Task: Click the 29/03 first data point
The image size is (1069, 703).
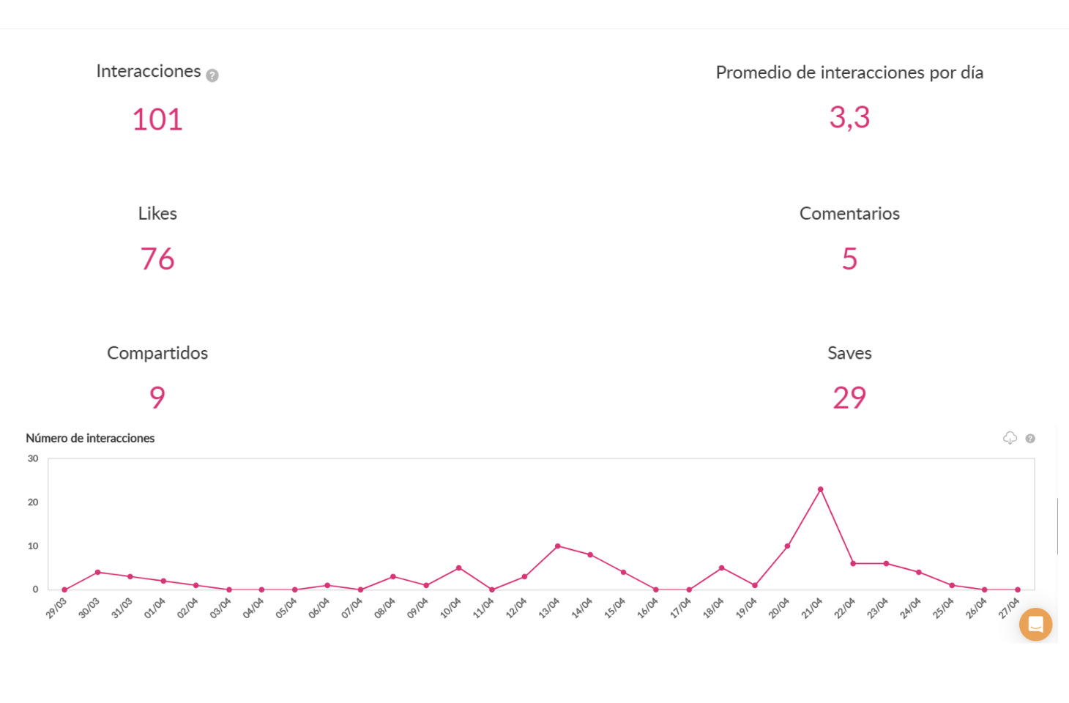Action: point(64,589)
